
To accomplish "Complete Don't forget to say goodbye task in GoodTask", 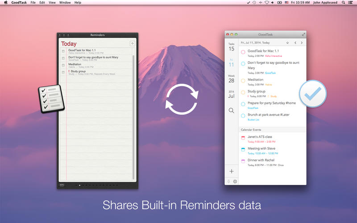I will point(243,63).
